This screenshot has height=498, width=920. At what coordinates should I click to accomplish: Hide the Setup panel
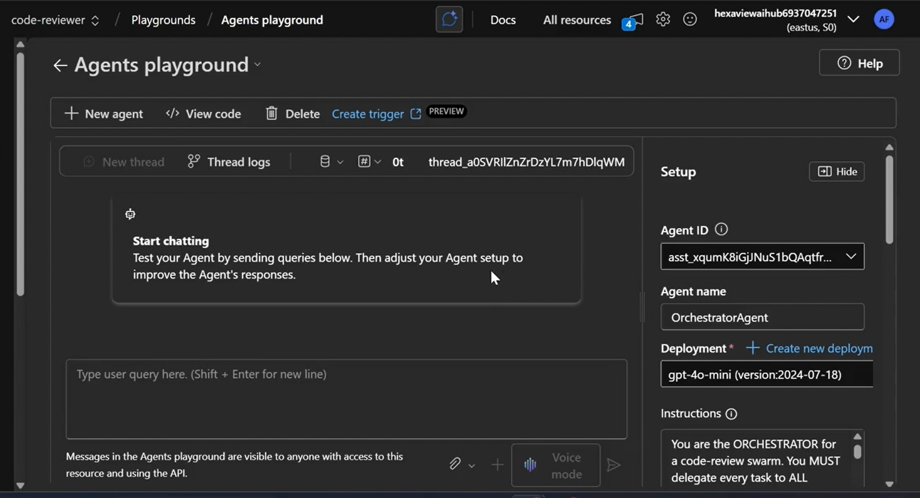[x=837, y=172]
